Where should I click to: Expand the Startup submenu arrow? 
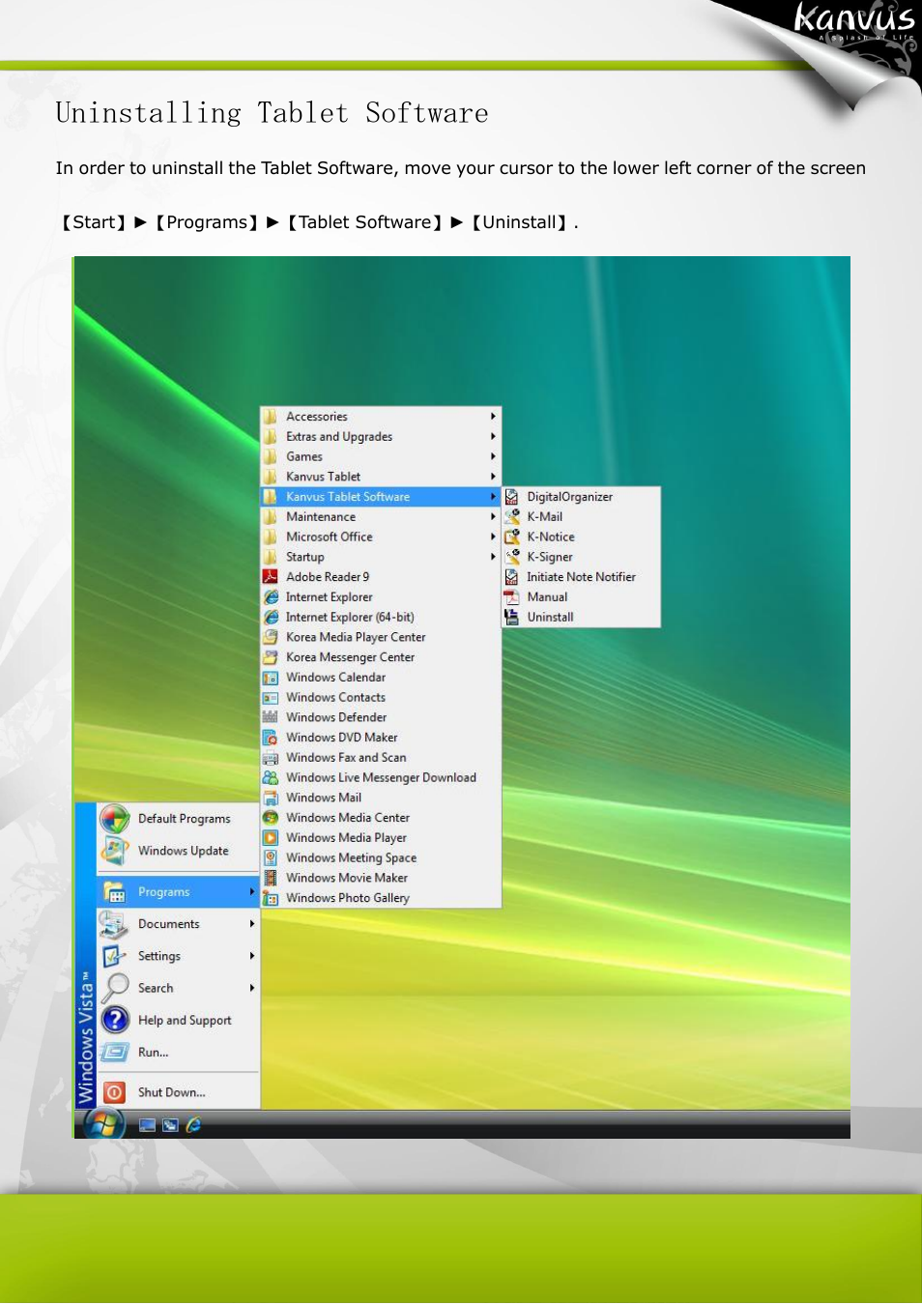pos(493,558)
